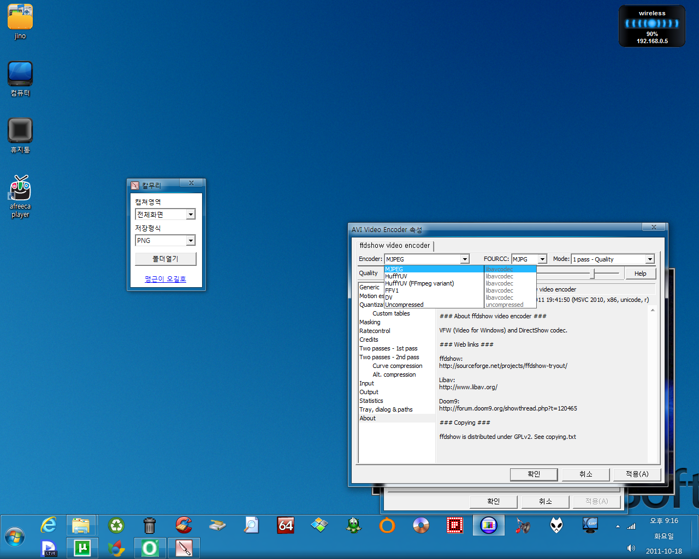
Task: Open the 맹군이 오길호 link
Action: click(x=165, y=279)
